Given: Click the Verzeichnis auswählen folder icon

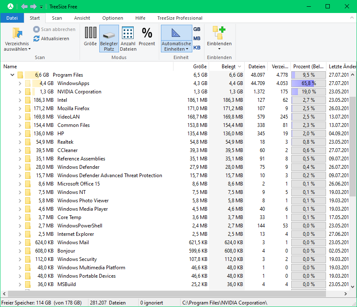Looking at the screenshot, I should [17, 33].
